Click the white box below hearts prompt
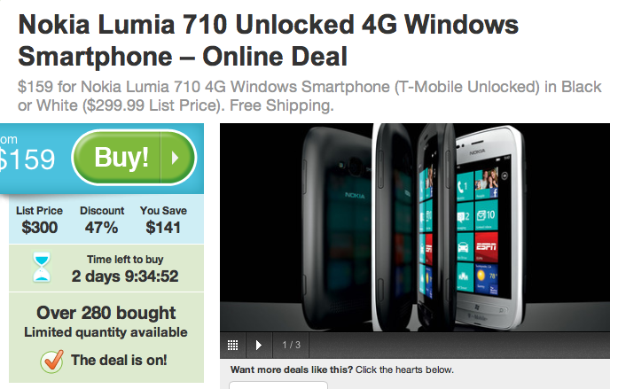Image resolution: width=618 pixels, height=389 pixels. click(278, 385)
